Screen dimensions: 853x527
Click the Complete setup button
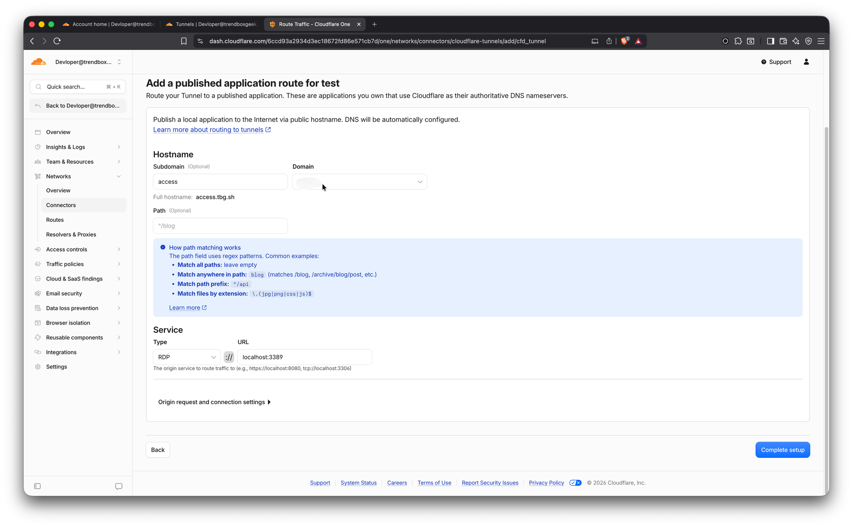(783, 450)
